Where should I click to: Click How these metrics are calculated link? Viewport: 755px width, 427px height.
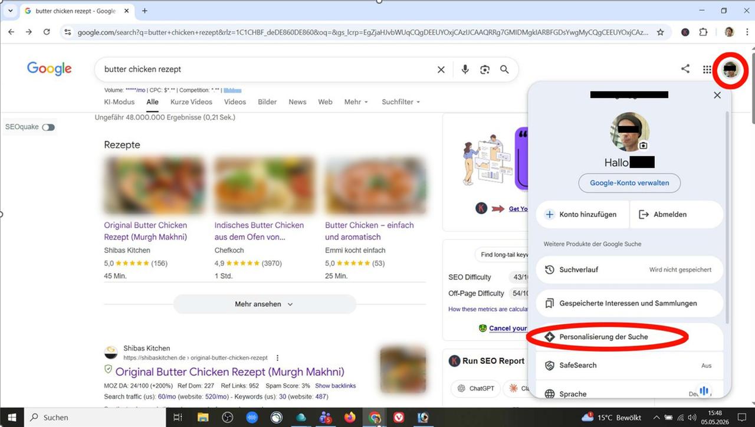(488, 309)
